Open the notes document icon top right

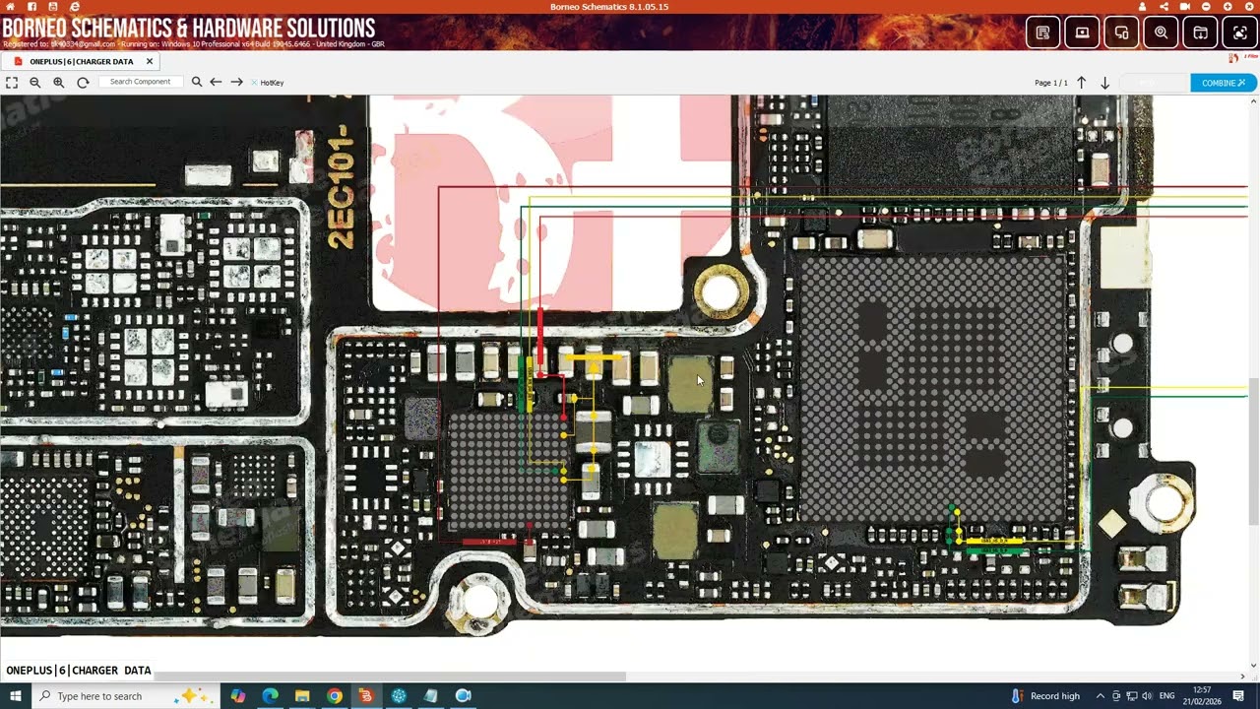point(1042,32)
